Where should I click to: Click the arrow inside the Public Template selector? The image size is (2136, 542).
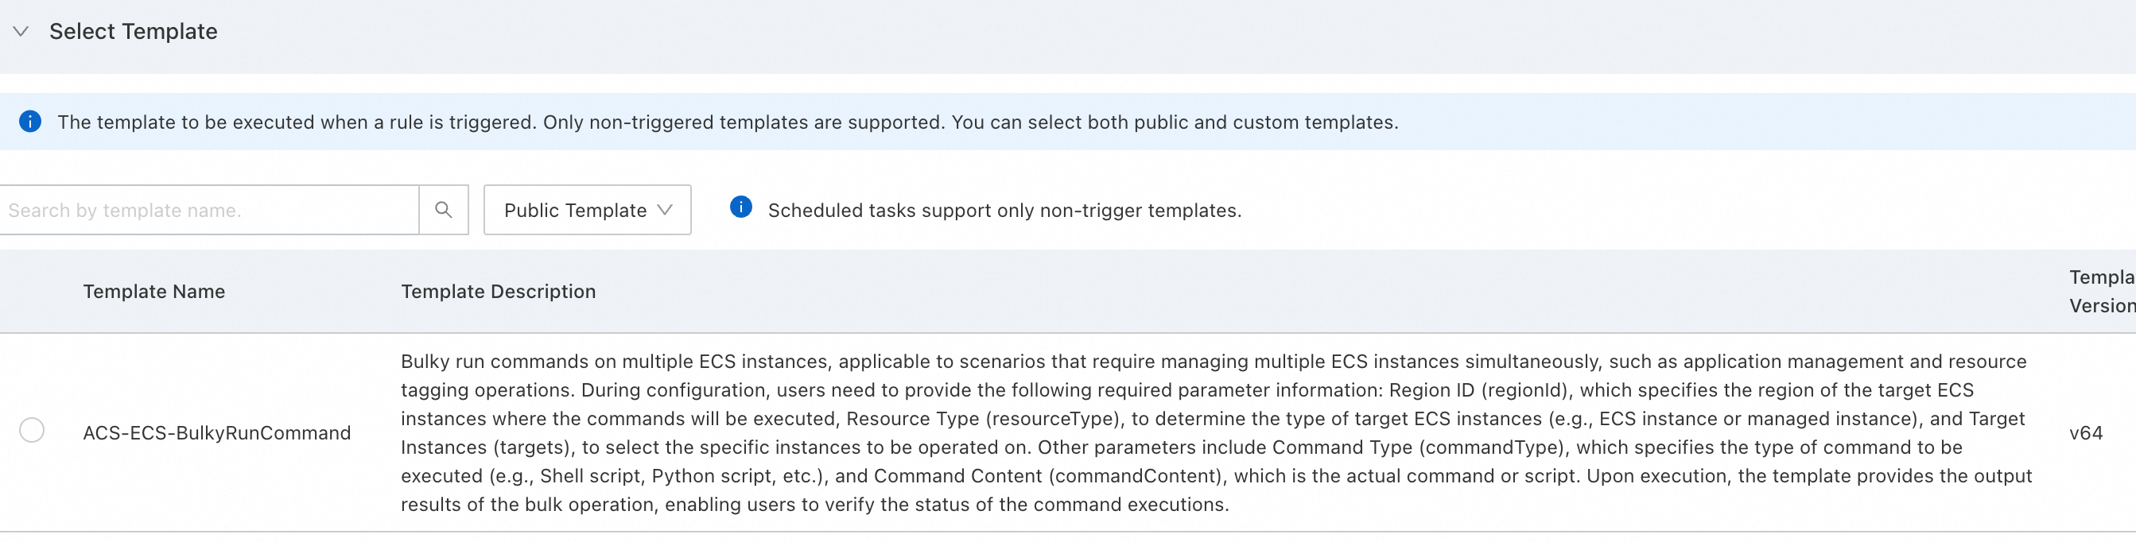click(x=665, y=210)
